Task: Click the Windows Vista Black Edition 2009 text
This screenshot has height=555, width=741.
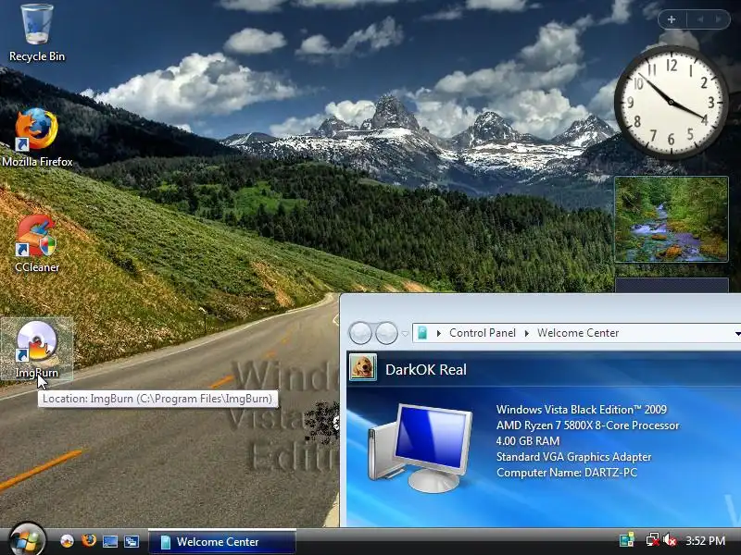Action: click(582, 409)
